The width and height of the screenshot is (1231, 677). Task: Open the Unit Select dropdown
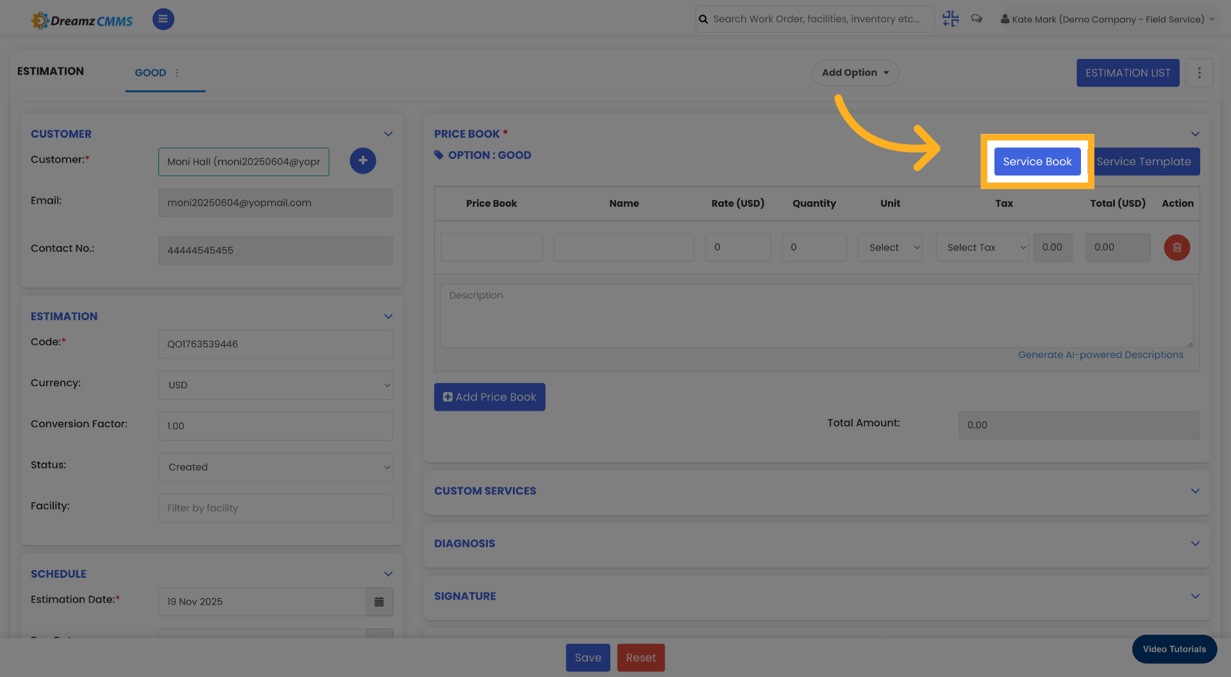(x=891, y=247)
